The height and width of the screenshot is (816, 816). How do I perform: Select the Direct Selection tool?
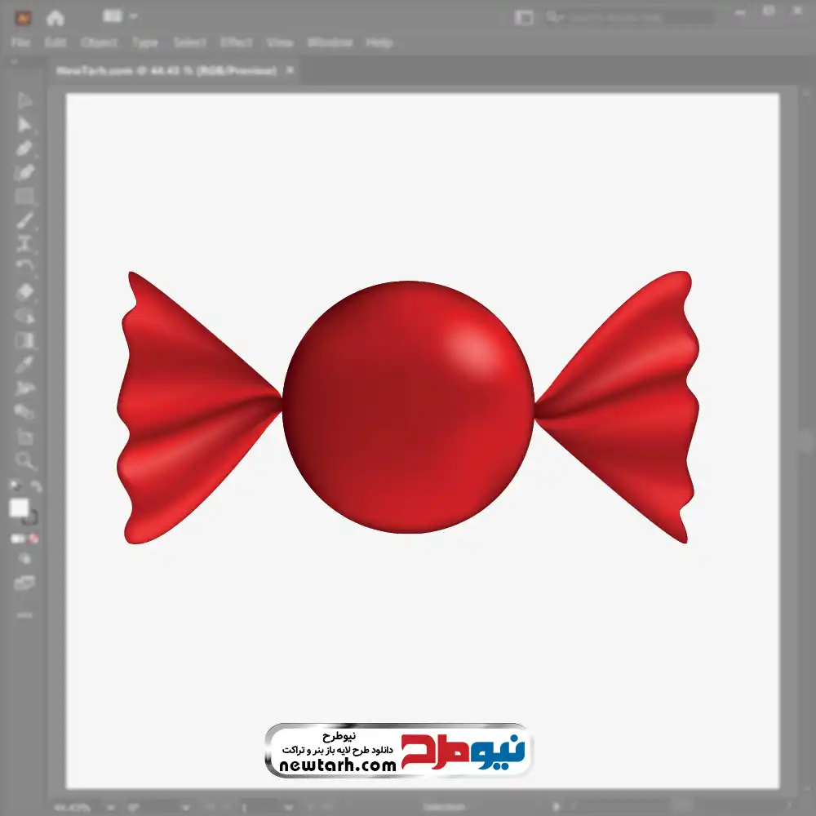tap(24, 125)
